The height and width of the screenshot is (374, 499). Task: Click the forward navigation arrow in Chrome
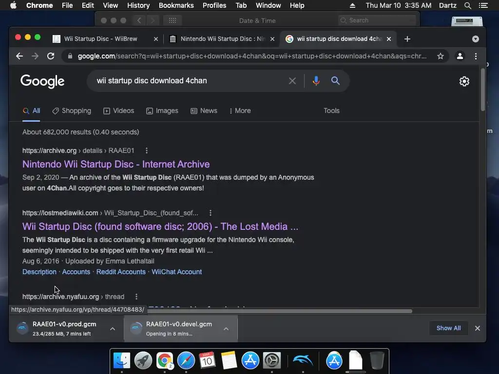(x=35, y=56)
